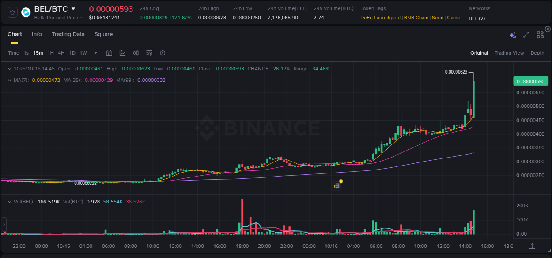Open the Info tab
This screenshot has width=552, height=258.
tap(37, 34)
